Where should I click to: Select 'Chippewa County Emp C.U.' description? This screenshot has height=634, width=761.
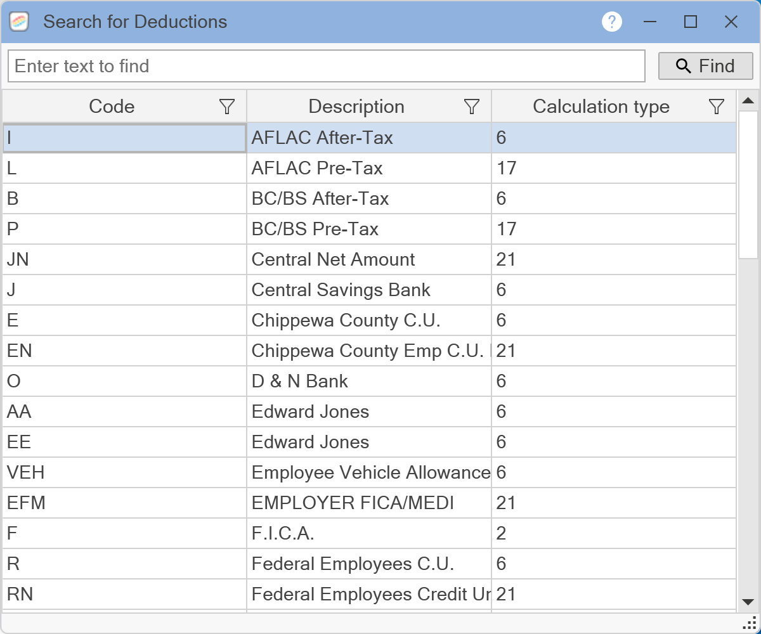(x=369, y=351)
